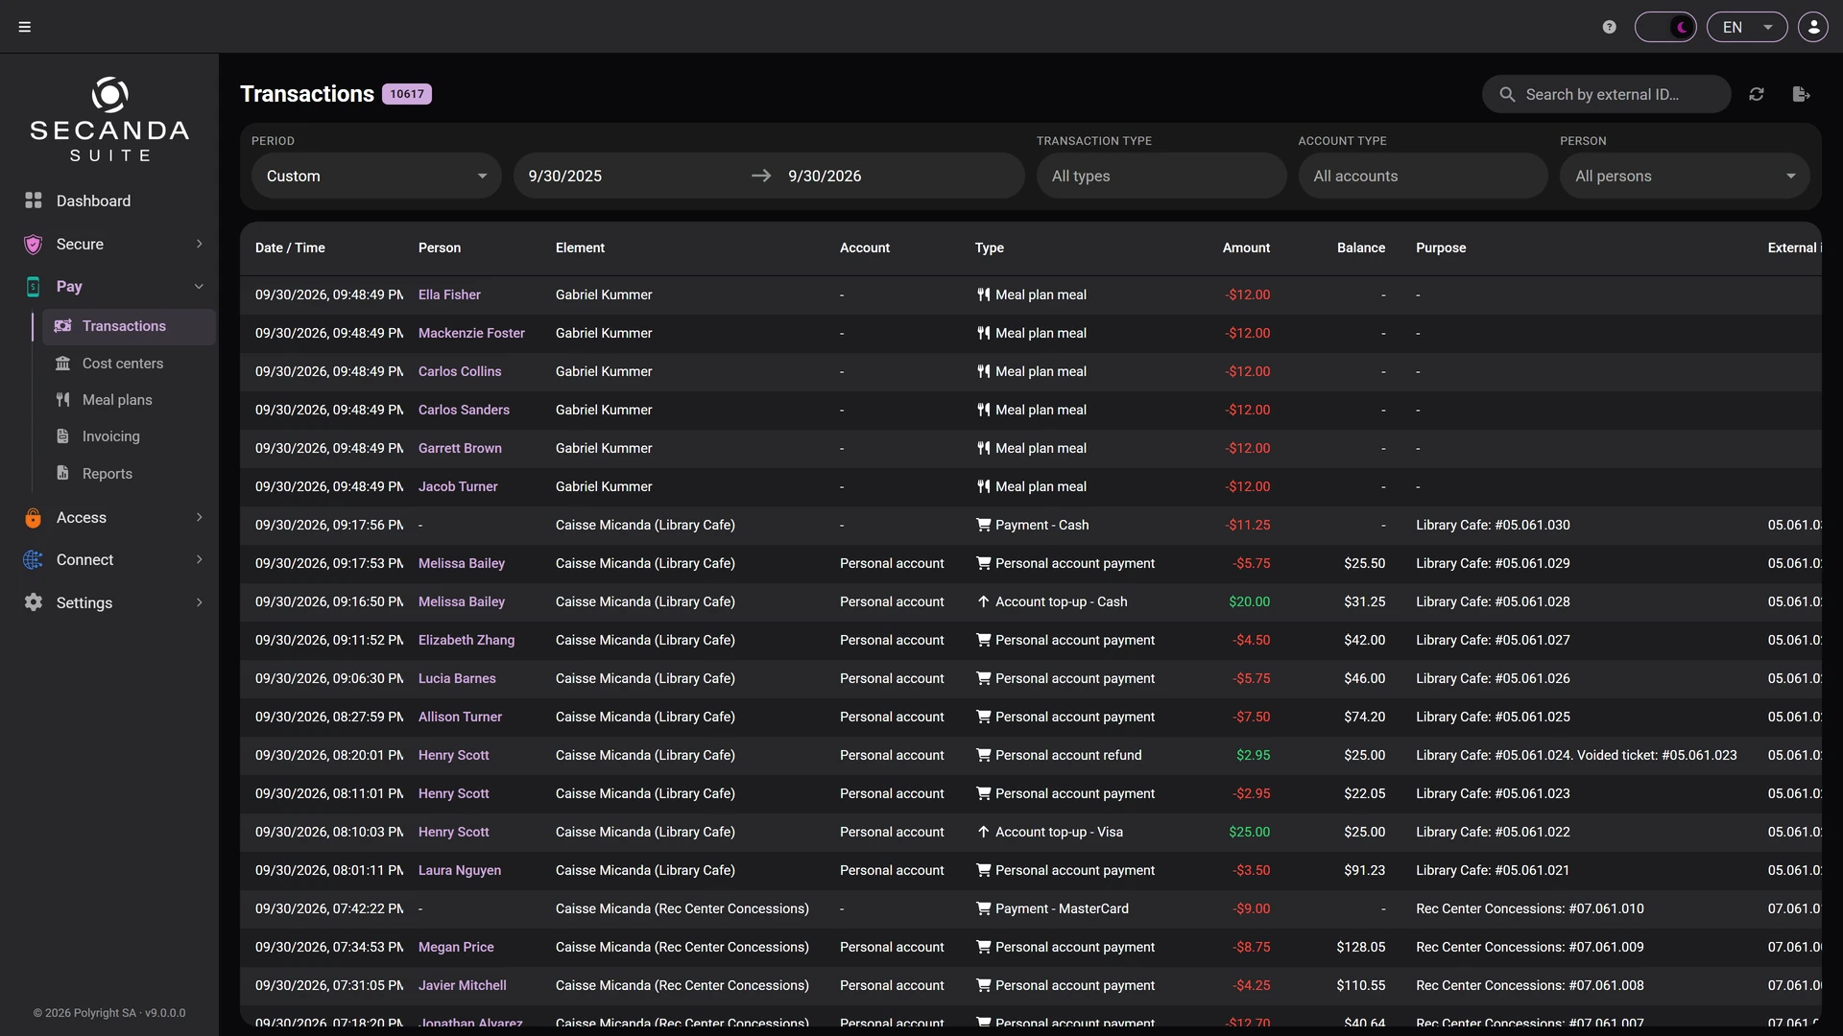Open the Period Custom dropdown

coord(376,176)
